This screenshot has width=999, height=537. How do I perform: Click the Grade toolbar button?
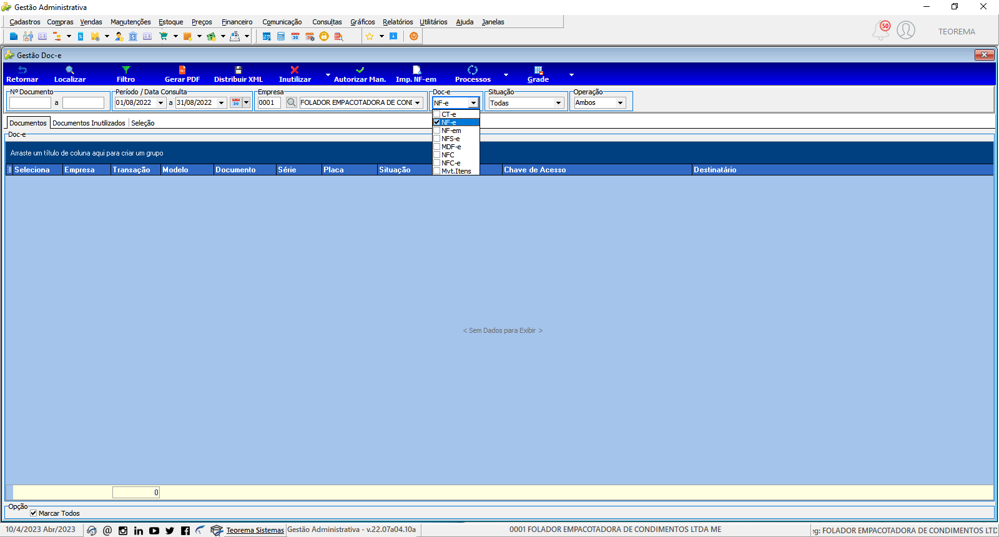tap(538, 74)
